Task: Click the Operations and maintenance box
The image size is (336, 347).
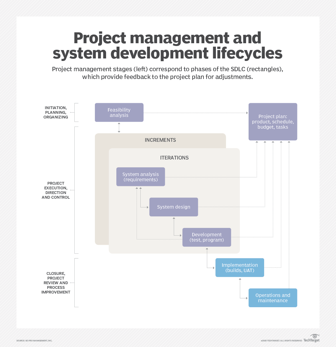Action: tap(273, 298)
